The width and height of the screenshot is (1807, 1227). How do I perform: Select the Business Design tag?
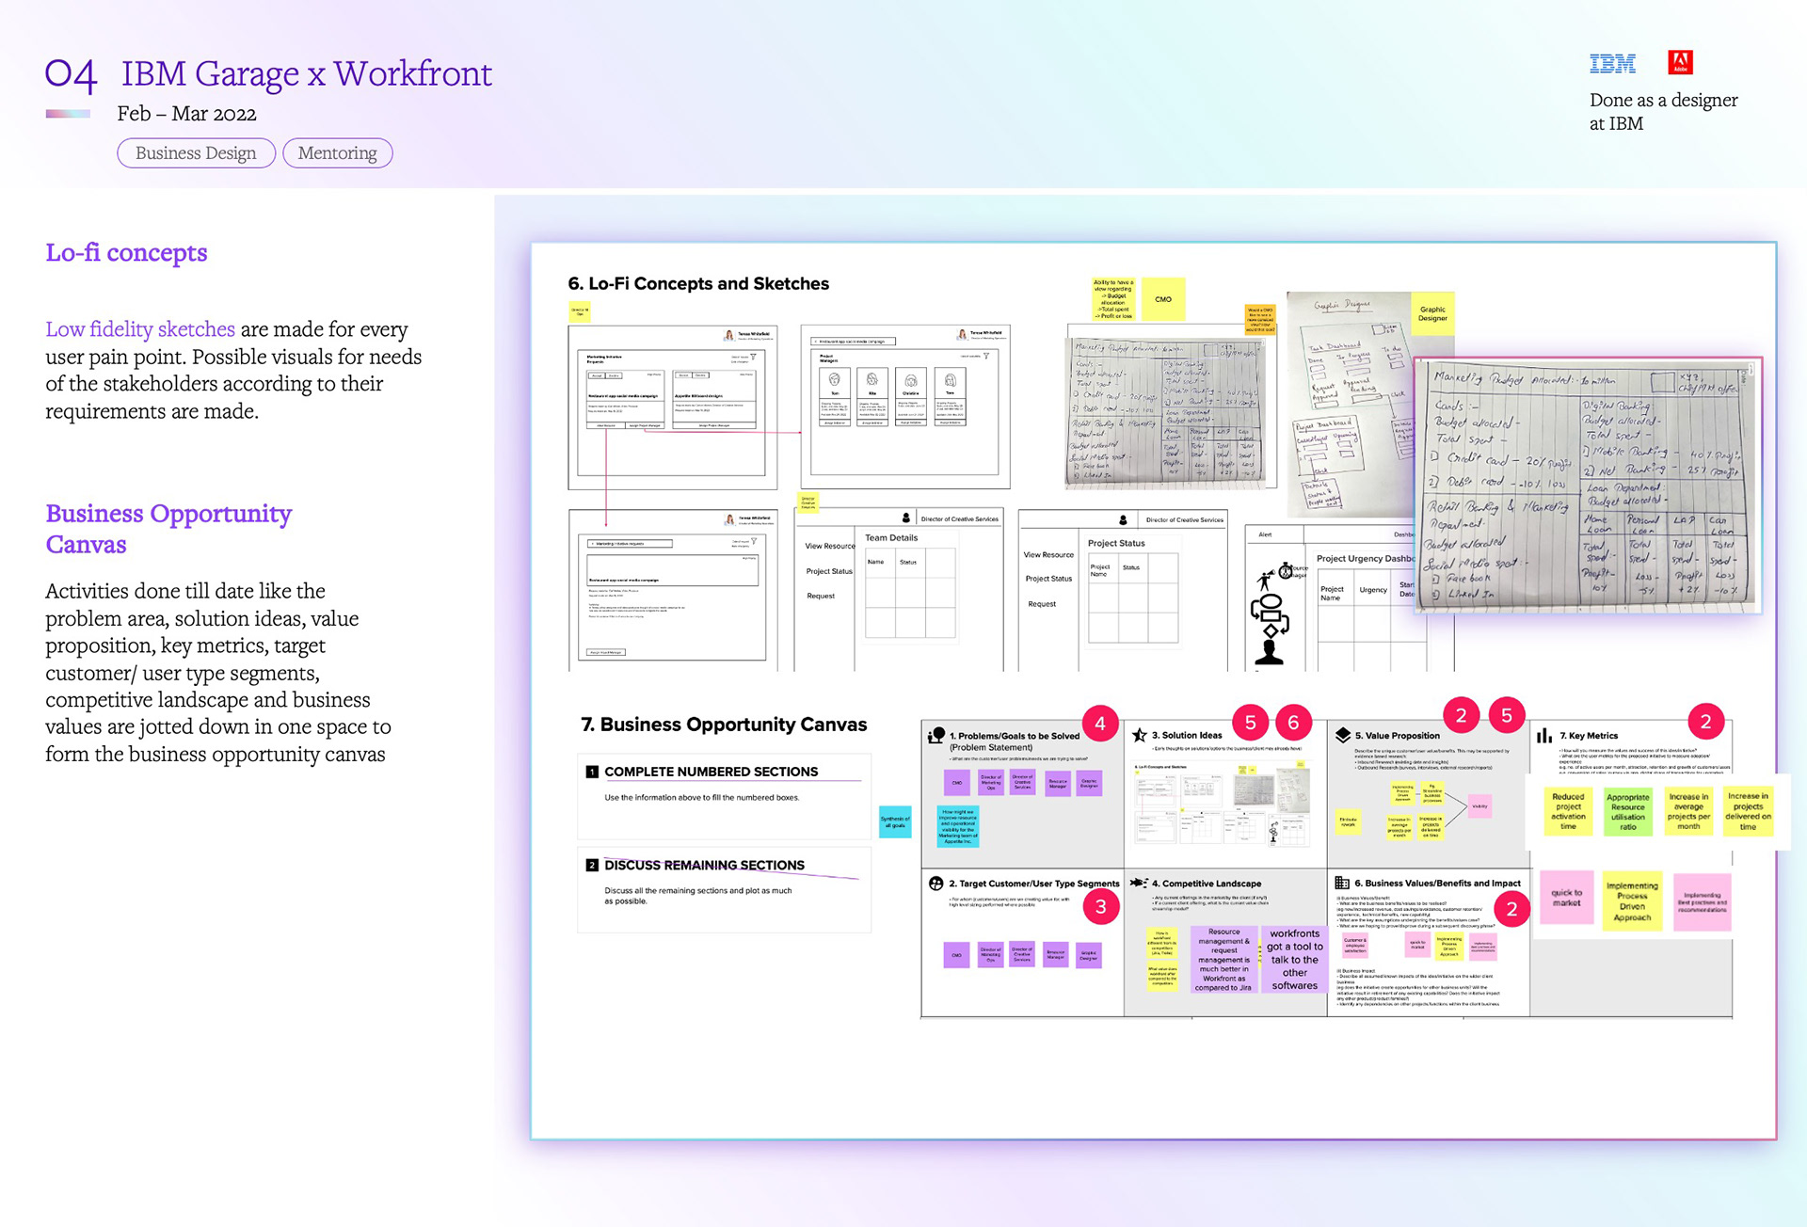[196, 153]
